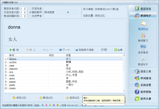The image size is (159, 109).
Task: Open the 语音工具 voice tools section
Action: click(143, 71)
